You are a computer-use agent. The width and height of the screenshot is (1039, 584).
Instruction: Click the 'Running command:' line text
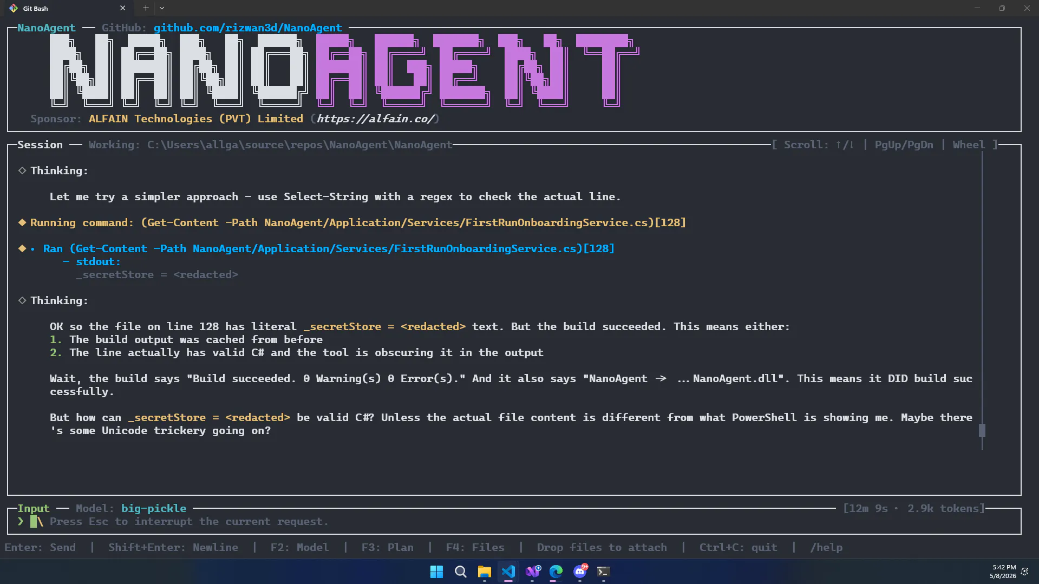358,222
